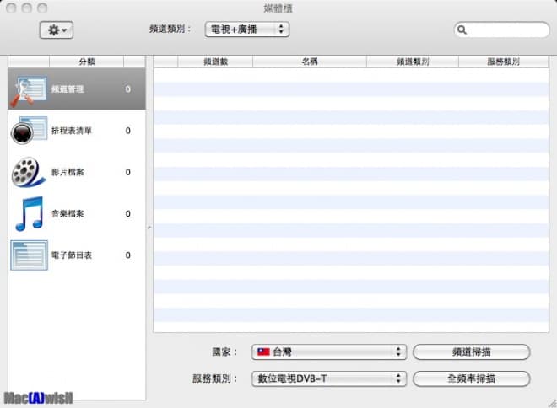The image size is (557, 408).
Task: Click the 分類 sidebar column header
Action: 87,62
